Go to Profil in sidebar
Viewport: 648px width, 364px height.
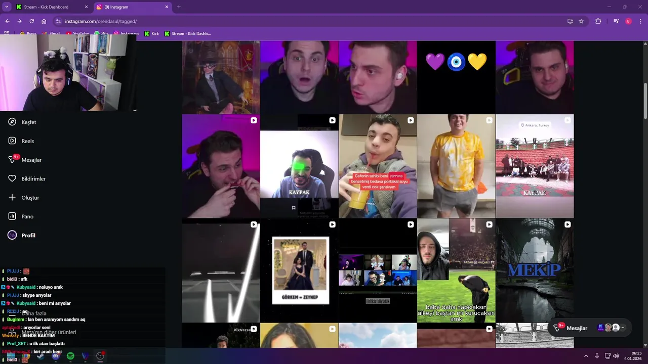(22, 235)
